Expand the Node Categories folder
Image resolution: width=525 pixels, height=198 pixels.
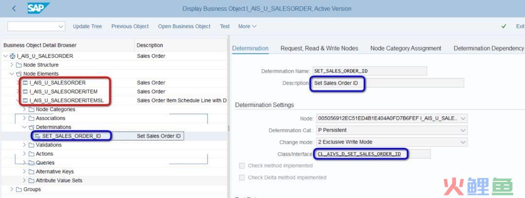coord(24,109)
